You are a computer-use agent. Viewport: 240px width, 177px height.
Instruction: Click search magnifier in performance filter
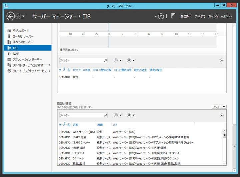point(105,60)
